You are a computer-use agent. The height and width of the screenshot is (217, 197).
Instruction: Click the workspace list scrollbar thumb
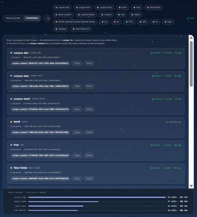point(191,64)
